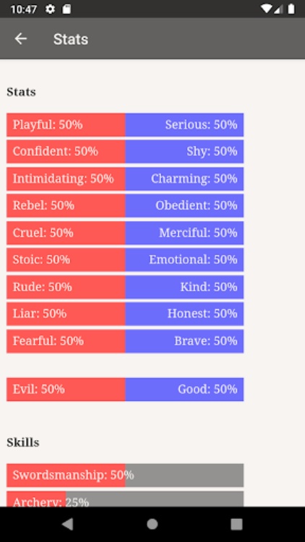Viewport: 305px width, 542px height.
Task: Tap the Wi-Fi signal status icon
Action: (x=266, y=9)
